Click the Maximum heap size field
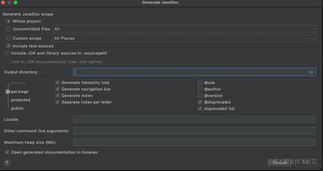This screenshot has width=323, height=171. [x=194, y=142]
